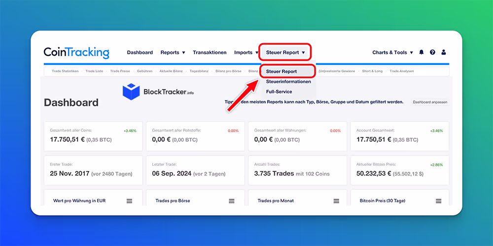Open Trade Analysen link
Screen dimensions: 493x246
click(x=401, y=71)
